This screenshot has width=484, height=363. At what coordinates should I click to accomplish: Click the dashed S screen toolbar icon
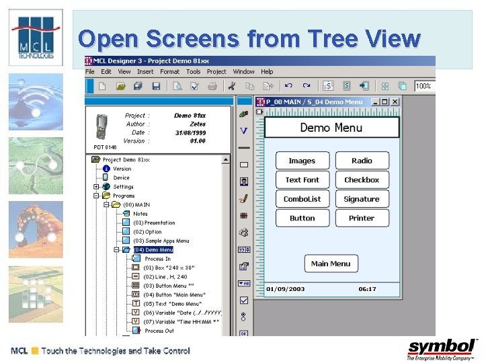[x=328, y=86]
